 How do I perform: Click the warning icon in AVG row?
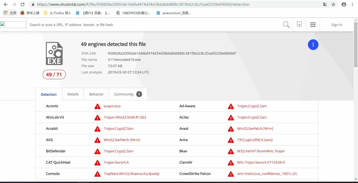97,140
